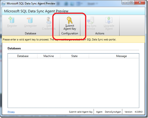Click the empty databases list area
This screenshot has height=118, width=148.
tap(73, 83)
